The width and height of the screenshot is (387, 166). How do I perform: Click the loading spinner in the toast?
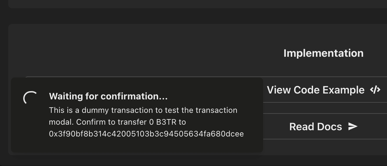coord(30,97)
